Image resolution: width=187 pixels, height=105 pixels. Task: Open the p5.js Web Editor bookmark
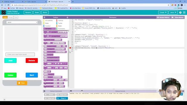75,8
